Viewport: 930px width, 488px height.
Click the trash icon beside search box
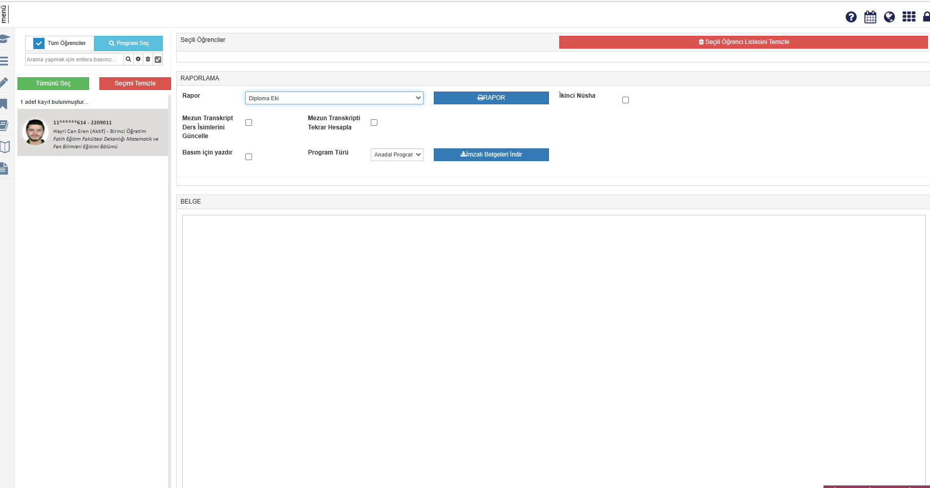click(148, 59)
